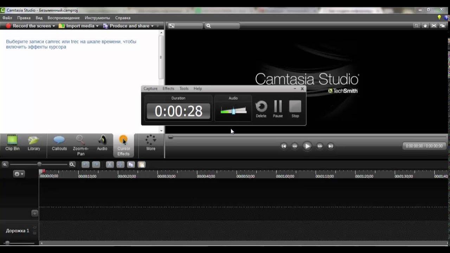Click the 00:00:30;00 mark on ruler
Viewport: 450px width, 253px height.
coord(166,176)
